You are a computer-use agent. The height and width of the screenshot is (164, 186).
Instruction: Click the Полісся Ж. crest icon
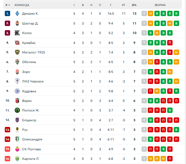pos(17,111)
